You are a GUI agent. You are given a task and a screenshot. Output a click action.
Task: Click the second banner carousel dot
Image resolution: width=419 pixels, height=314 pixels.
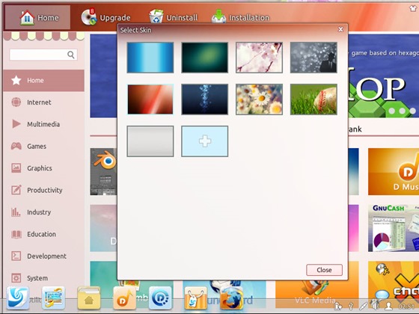click(403, 111)
